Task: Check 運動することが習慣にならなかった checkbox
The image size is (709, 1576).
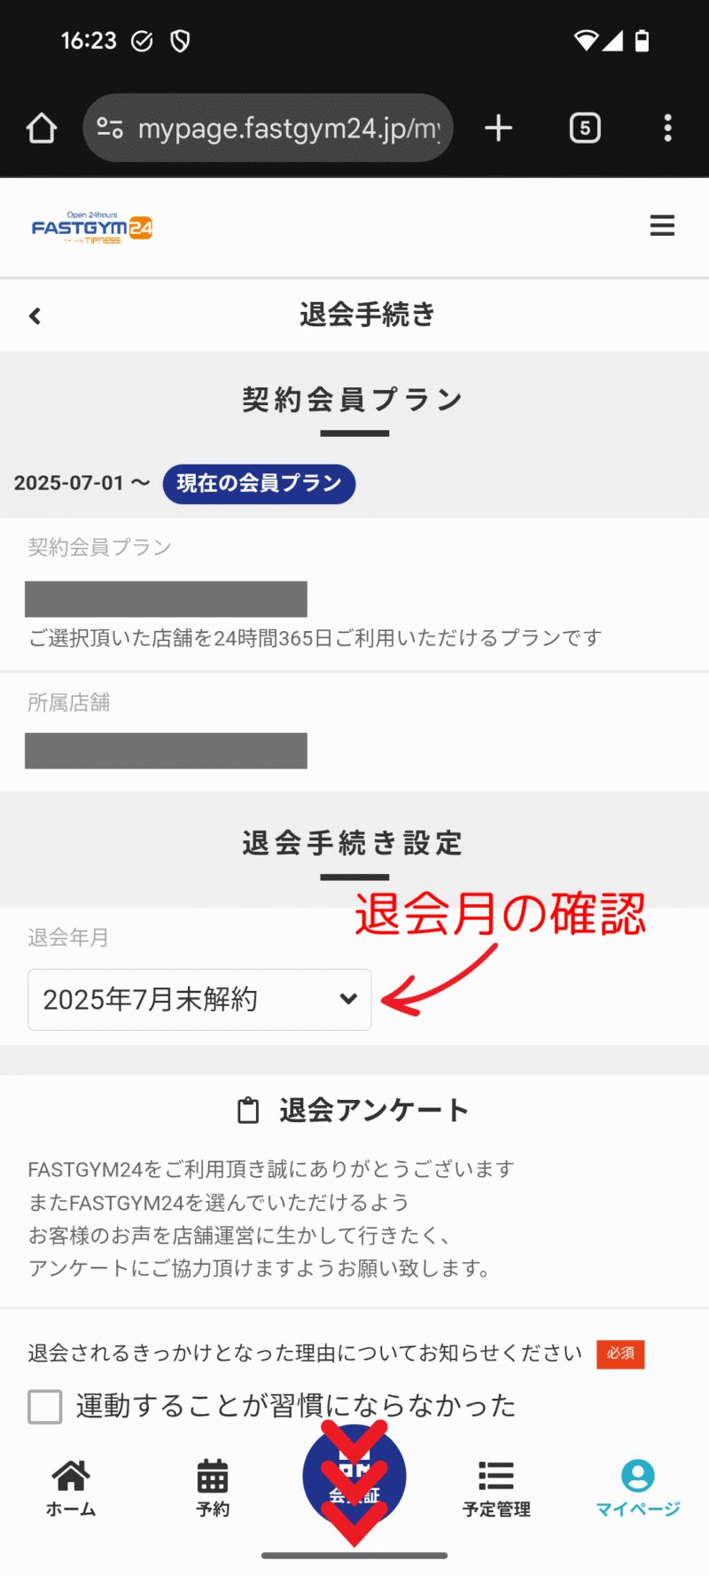Action: point(45,1406)
